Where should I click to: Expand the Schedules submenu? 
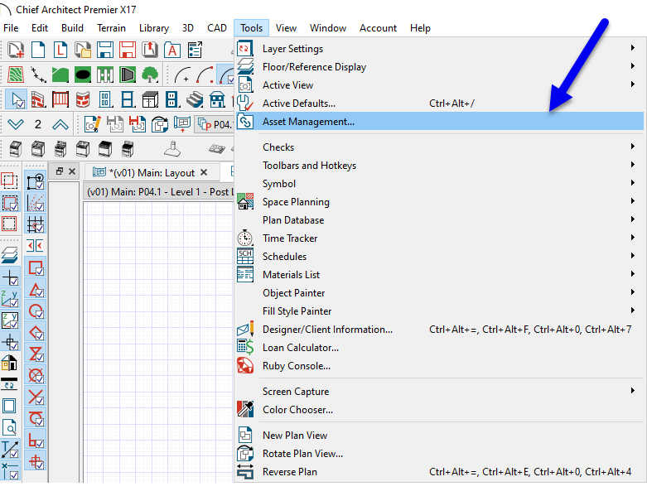(439, 256)
